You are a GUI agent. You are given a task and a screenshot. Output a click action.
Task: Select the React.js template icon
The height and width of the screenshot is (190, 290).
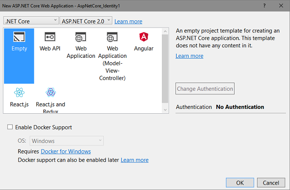[x=19, y=93]
